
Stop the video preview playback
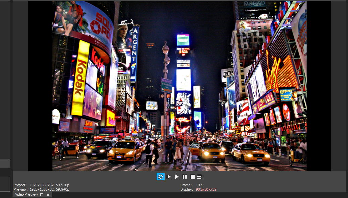pyautogui.click(x=193, y=177)
